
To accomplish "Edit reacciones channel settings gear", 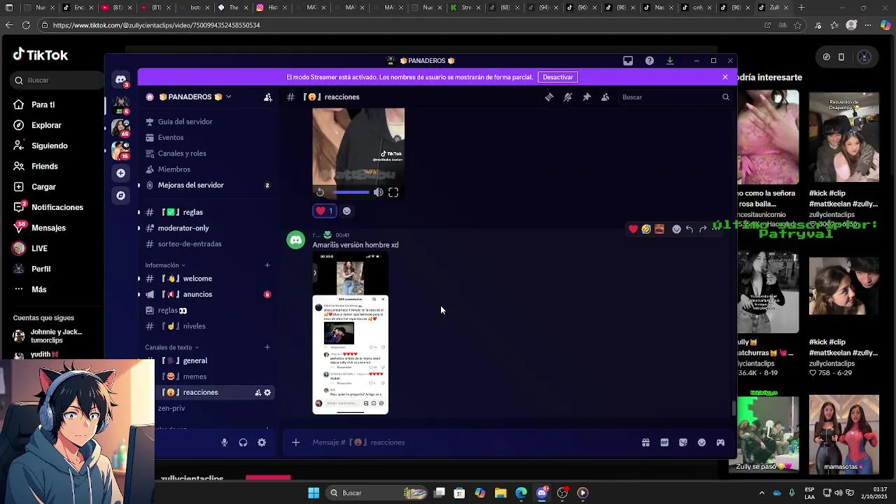I will [x=267, y=393].
